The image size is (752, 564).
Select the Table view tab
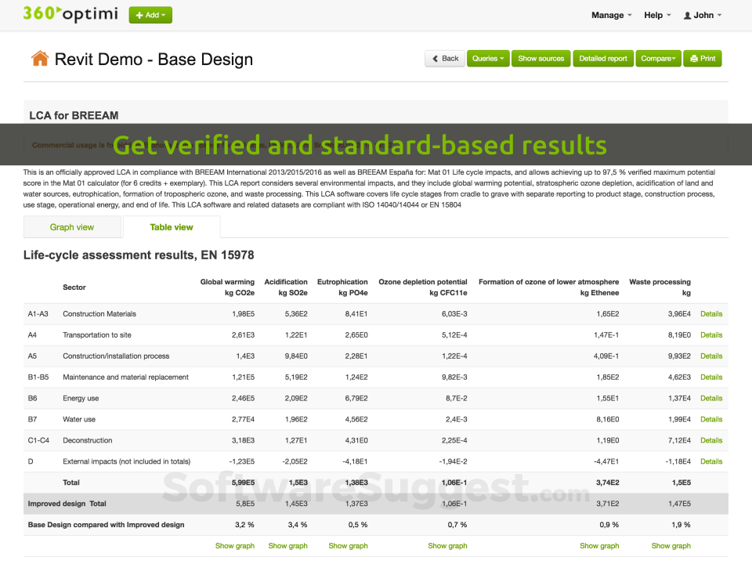pyautogui.click(x=172, y=226)
